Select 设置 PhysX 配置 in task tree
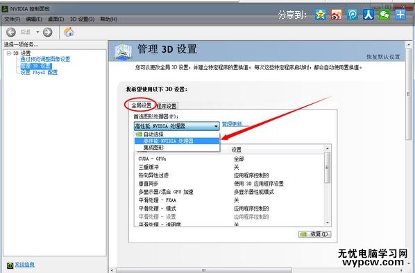The image size is (415, 273). (39, 73)
